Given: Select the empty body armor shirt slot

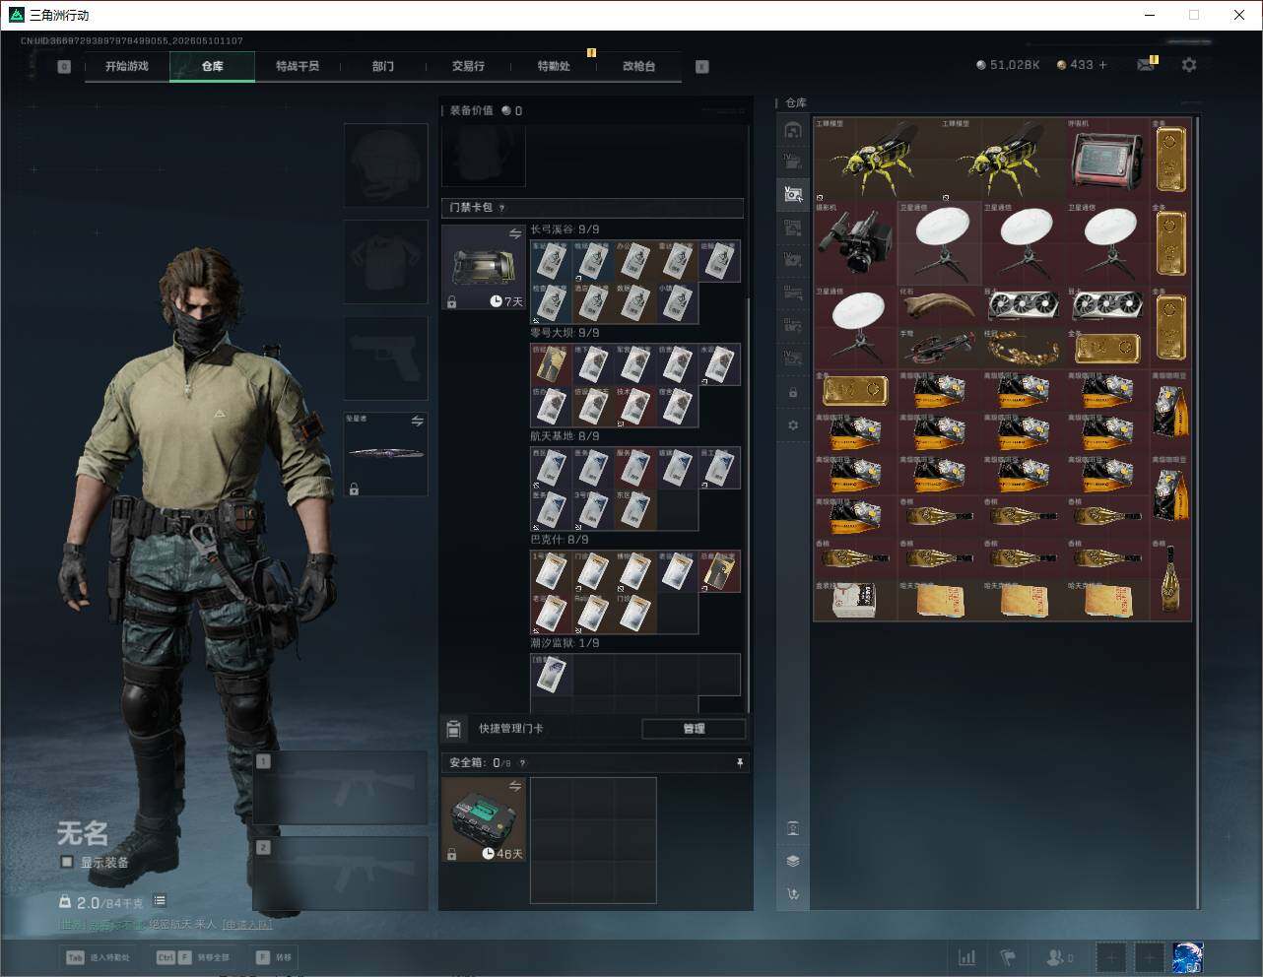Looking at the screenshot, I should point(385,261).
